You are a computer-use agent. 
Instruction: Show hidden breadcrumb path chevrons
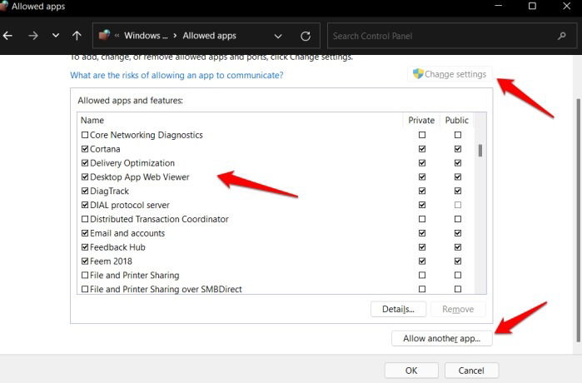pos(117,36)
